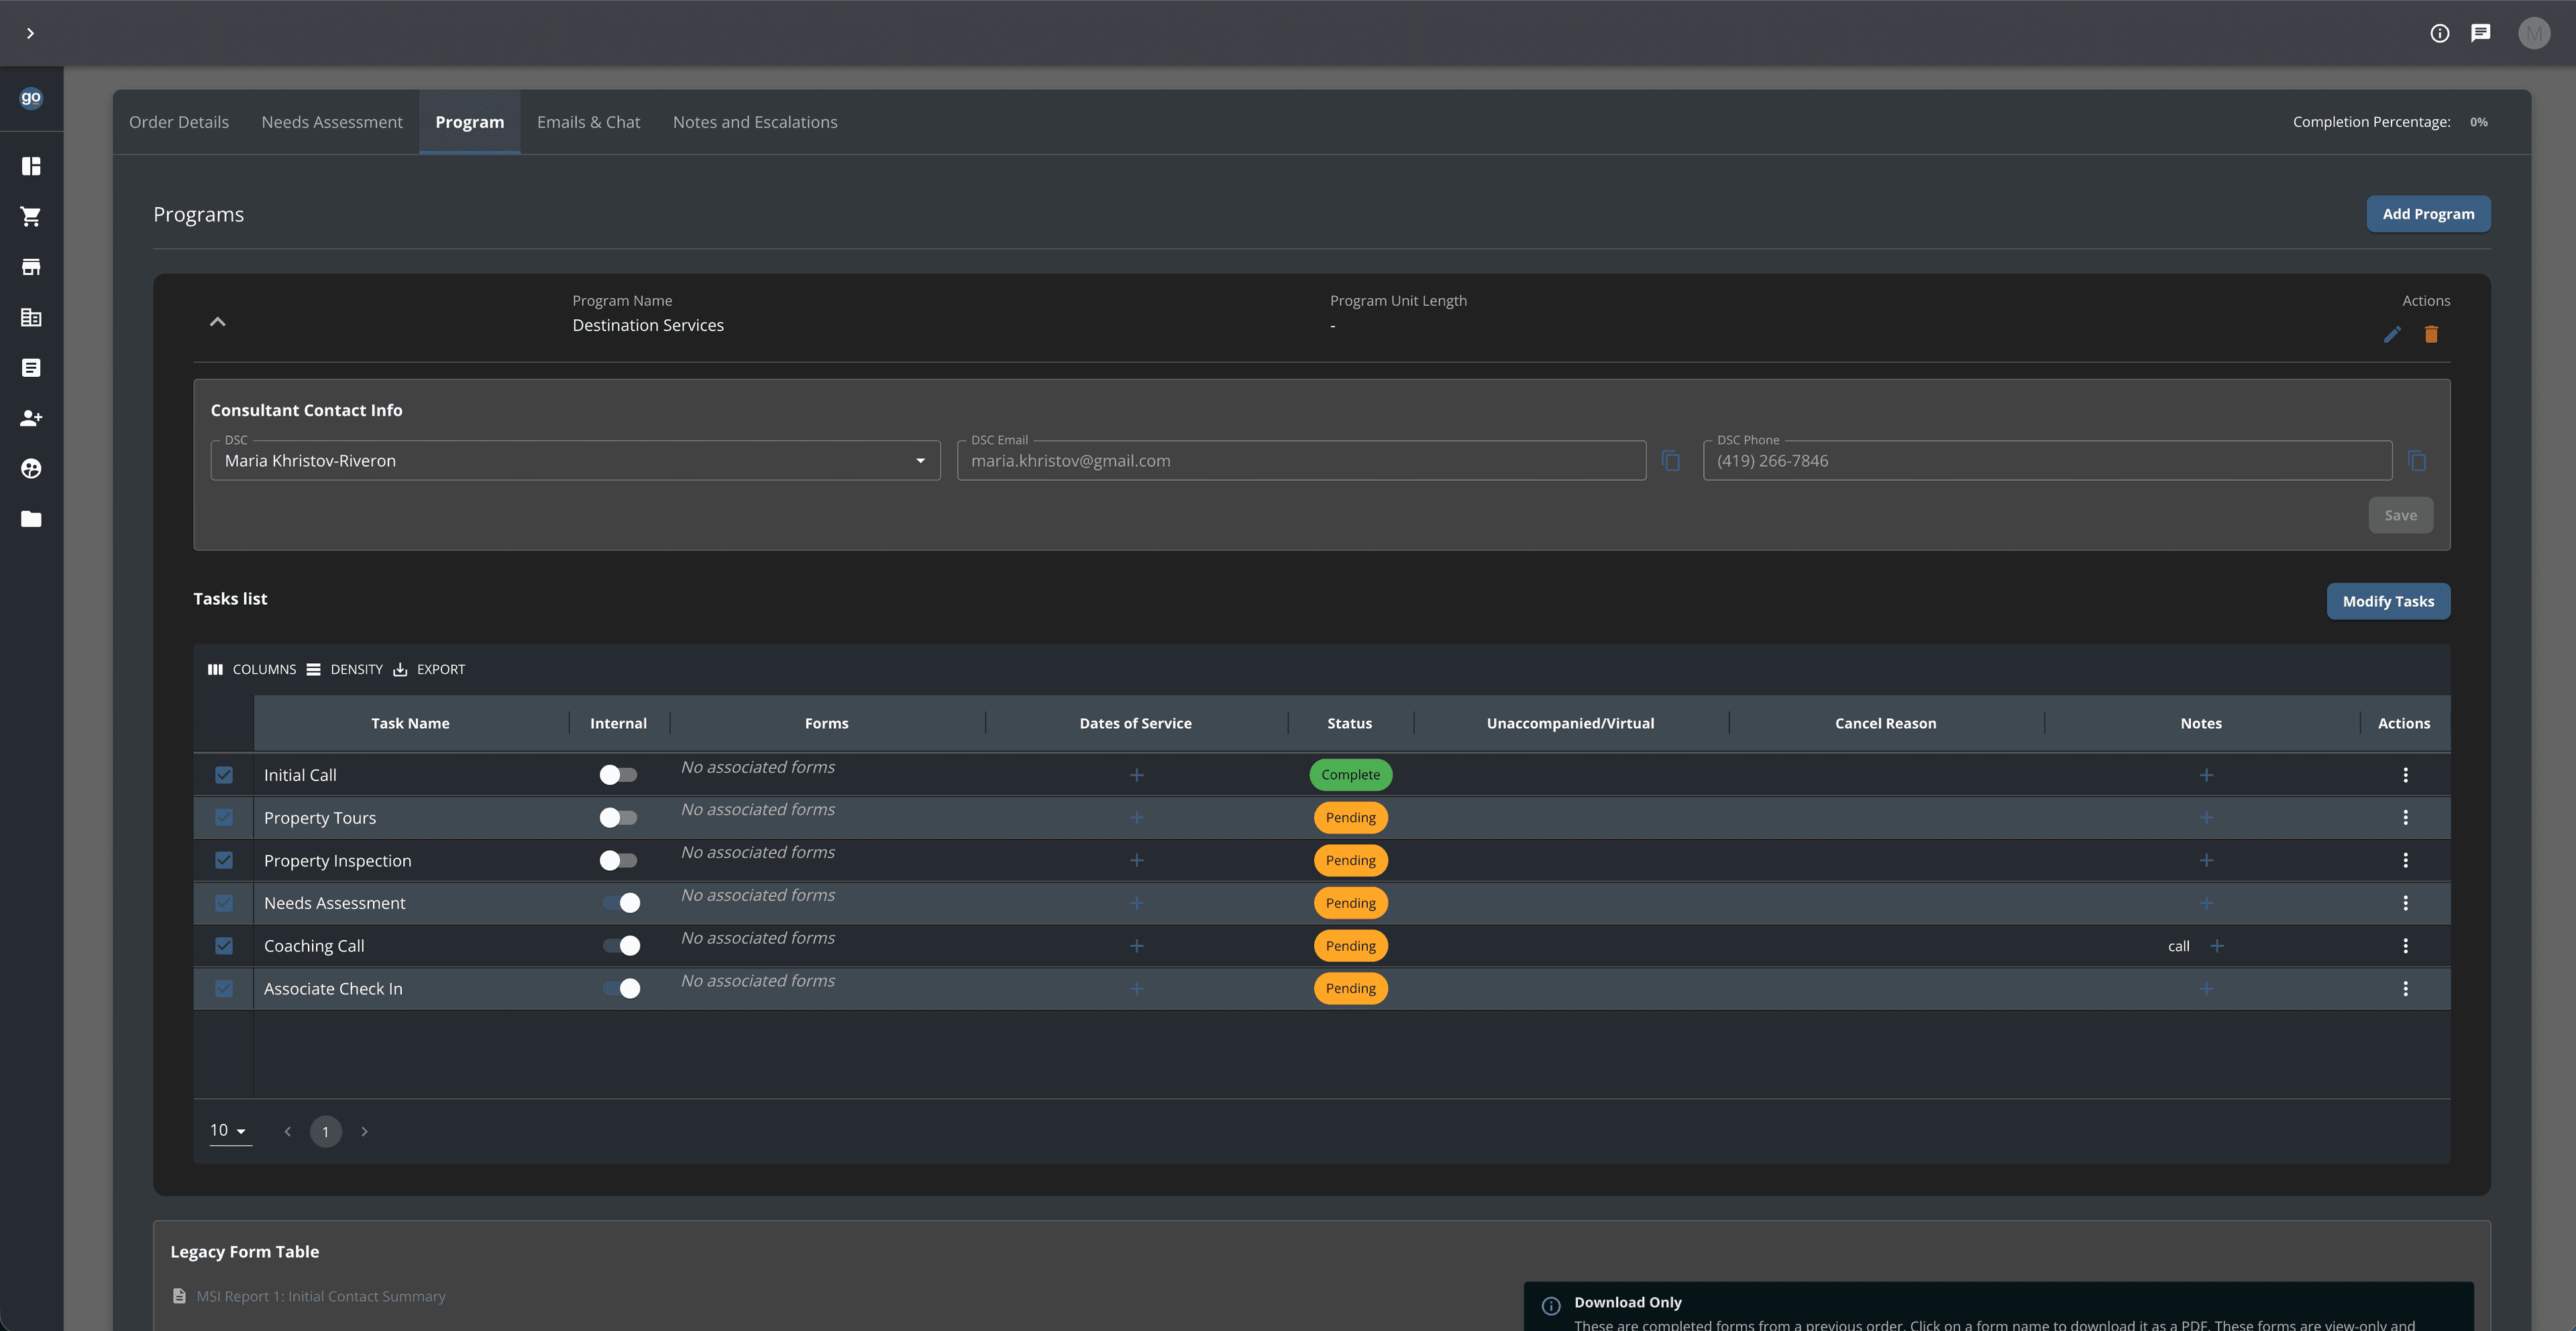Click into the DSC Email field
Viewport: 2576px width, 1331px height.
[1301, 461]
